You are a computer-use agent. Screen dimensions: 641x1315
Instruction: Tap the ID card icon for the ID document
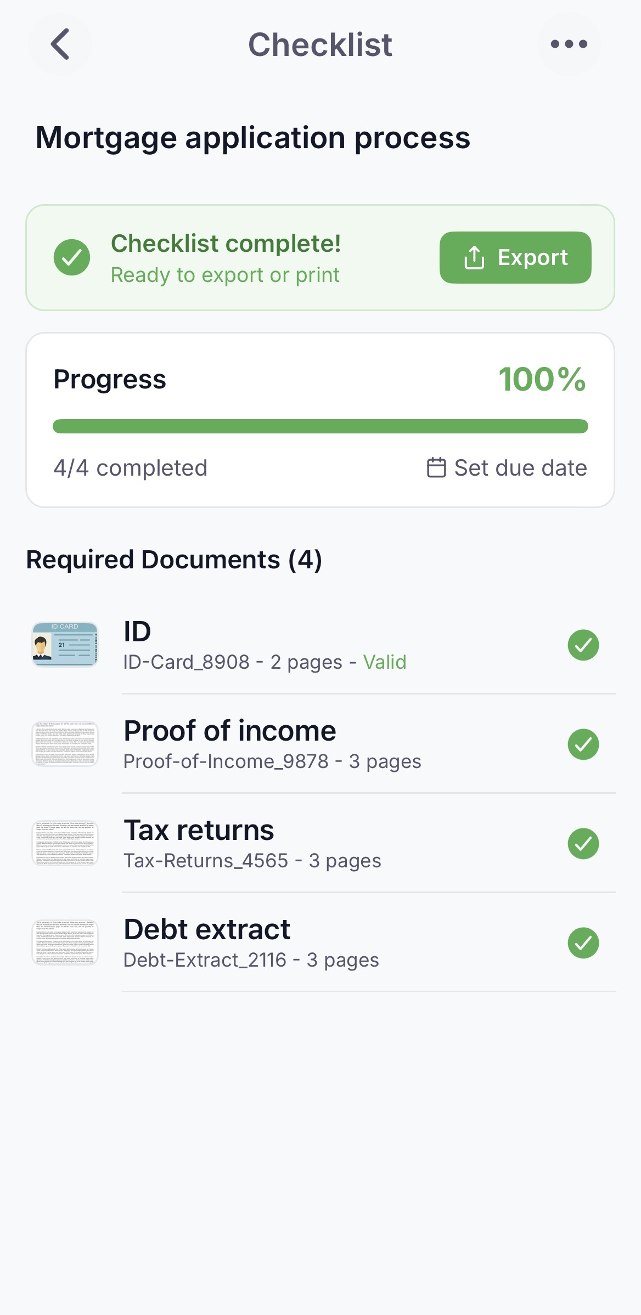coord(65,645)
